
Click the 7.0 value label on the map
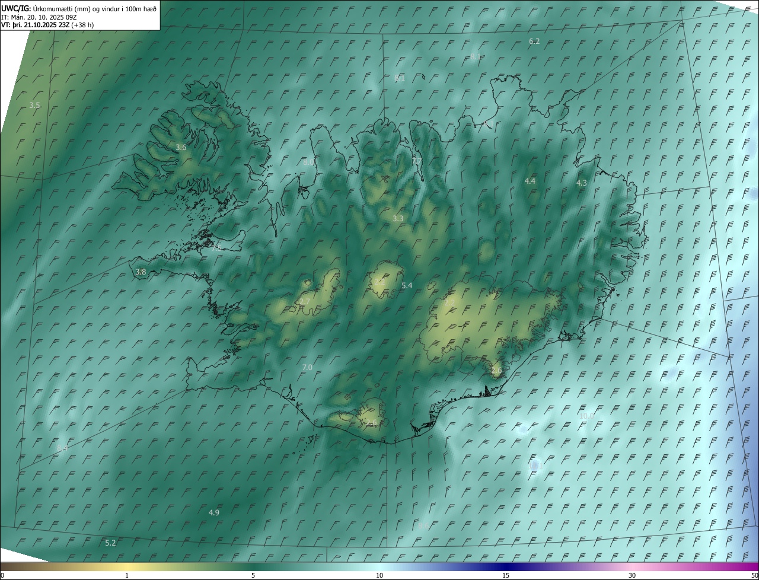307,368
